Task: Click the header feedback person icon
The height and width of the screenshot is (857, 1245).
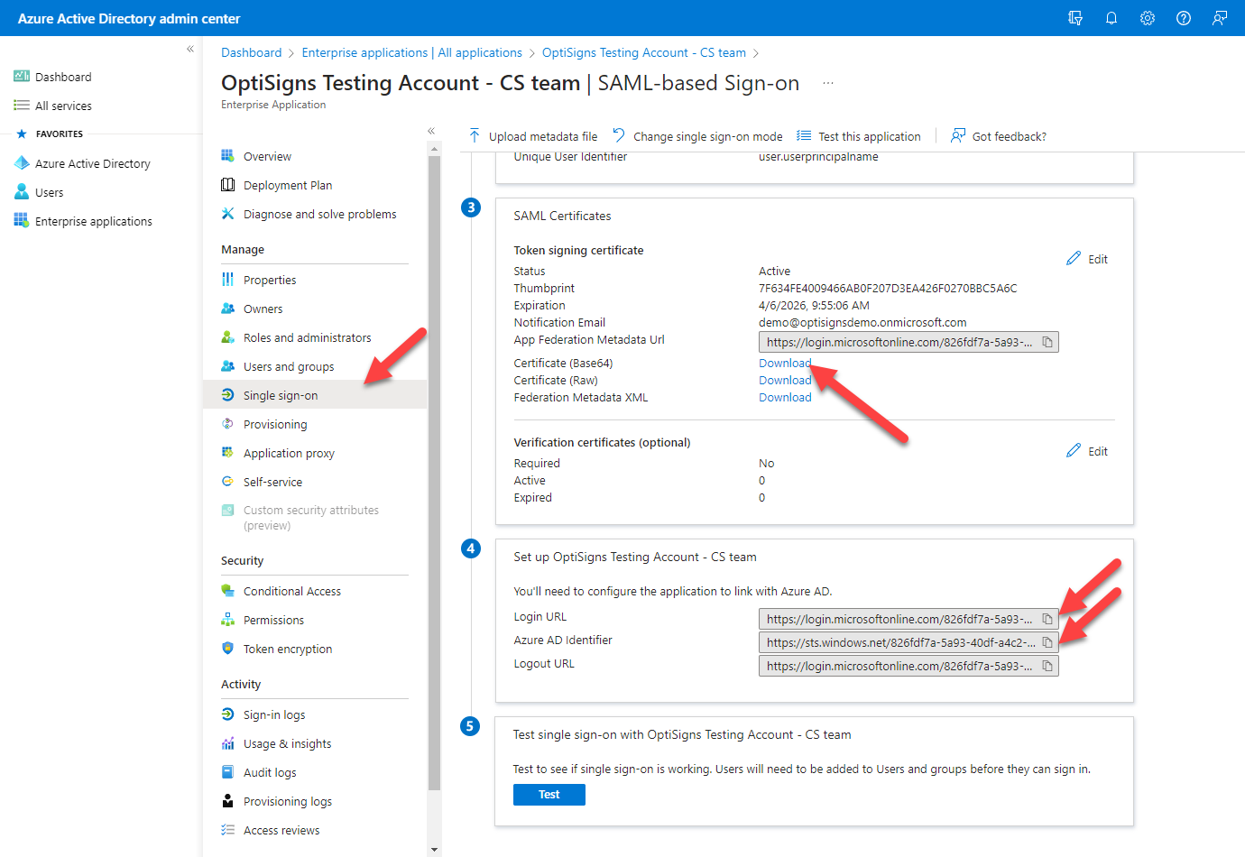Action: click(x=1220, y=18)
